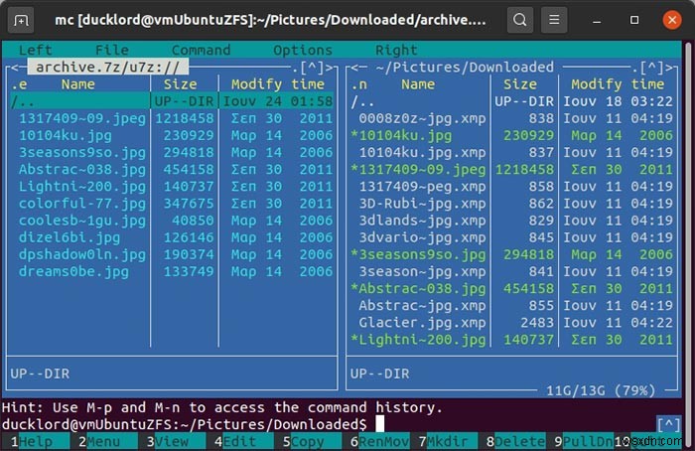Open right panel history list [^]
Viewport: 695px width, 451px height.
click(x=652, y=68)
